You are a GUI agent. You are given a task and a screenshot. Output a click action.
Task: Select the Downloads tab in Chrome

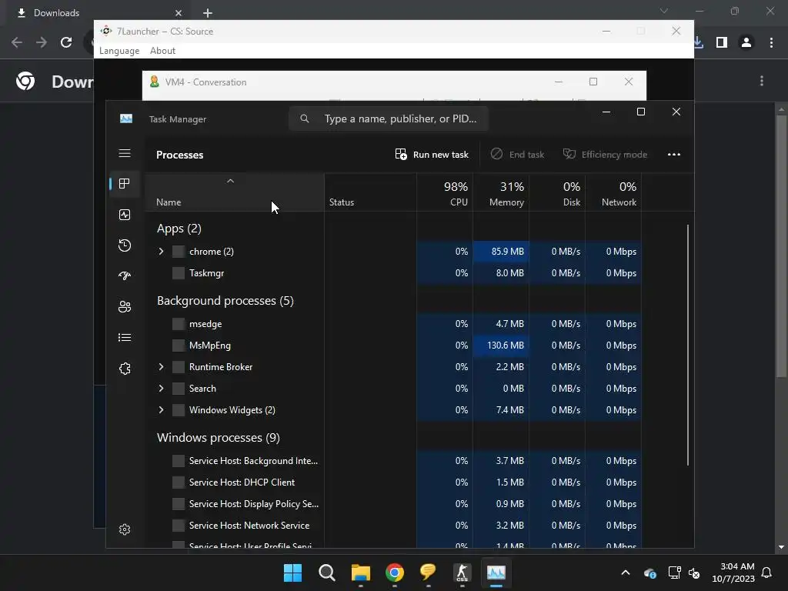point(99,12)
